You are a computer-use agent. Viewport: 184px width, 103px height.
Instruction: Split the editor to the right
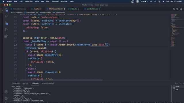(181, 9)
